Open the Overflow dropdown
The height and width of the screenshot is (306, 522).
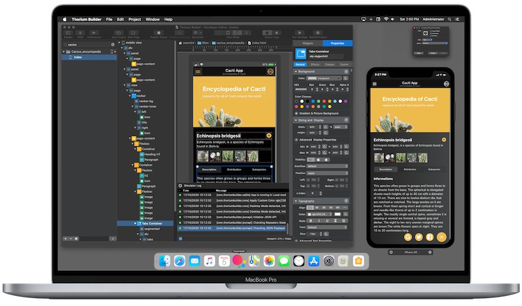tap(328, 166)
